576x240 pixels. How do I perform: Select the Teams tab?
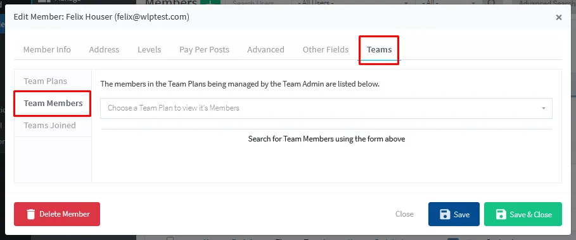[379, 49]
